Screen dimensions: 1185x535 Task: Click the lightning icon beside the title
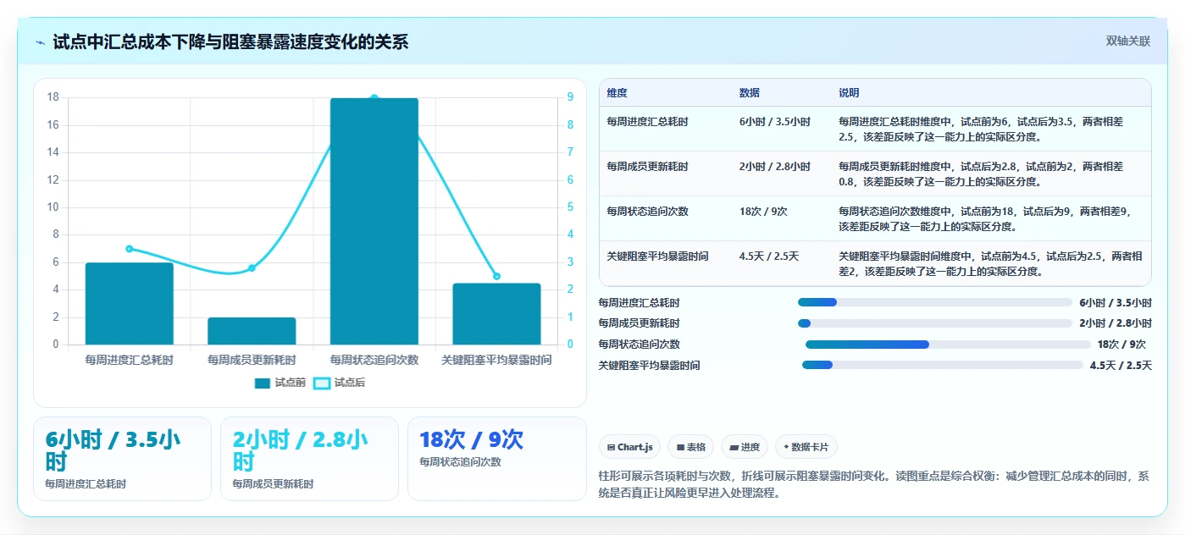tap(41, 42)
